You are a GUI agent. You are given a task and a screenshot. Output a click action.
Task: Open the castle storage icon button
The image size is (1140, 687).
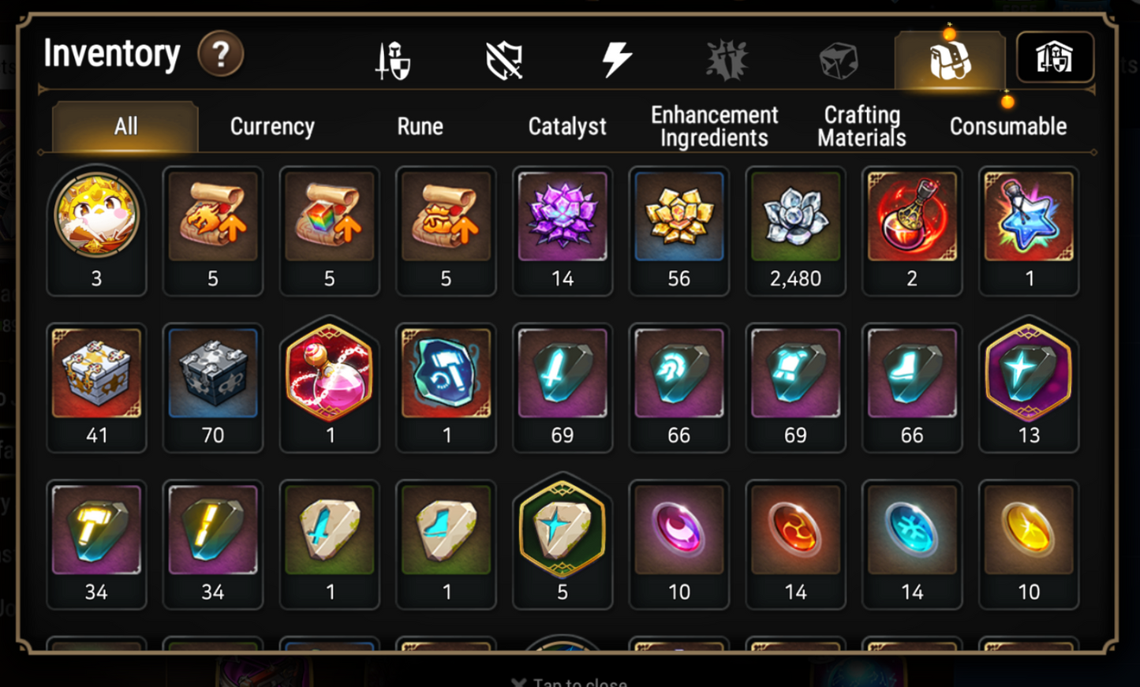point(1055,57)
